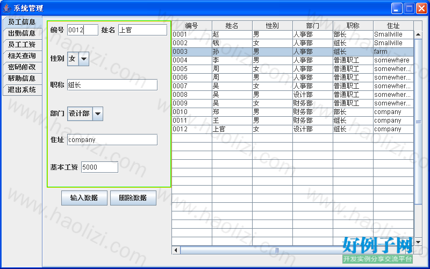Select highlighted row 0003

(292, 52)
